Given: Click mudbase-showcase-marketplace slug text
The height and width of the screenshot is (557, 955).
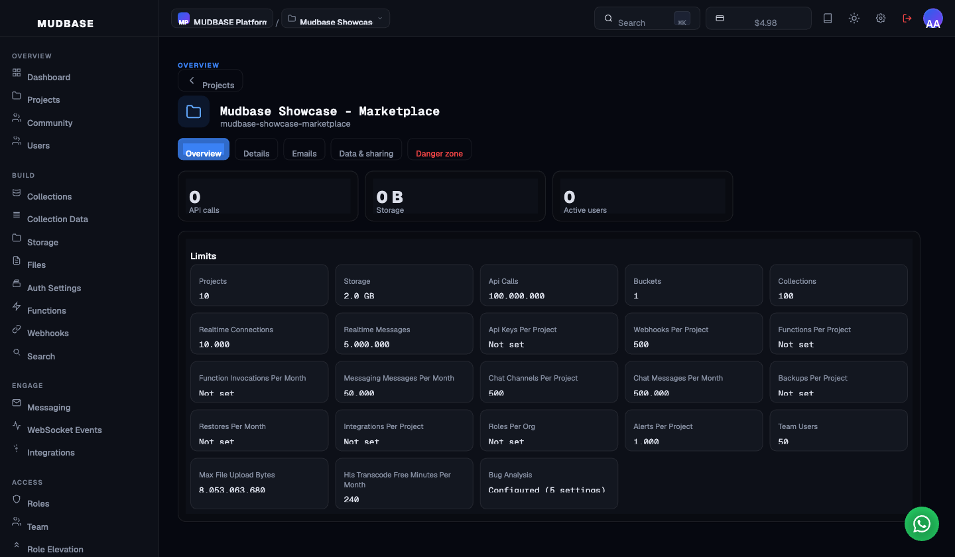Looking at the screenshot, I should [x=285, y=123].
